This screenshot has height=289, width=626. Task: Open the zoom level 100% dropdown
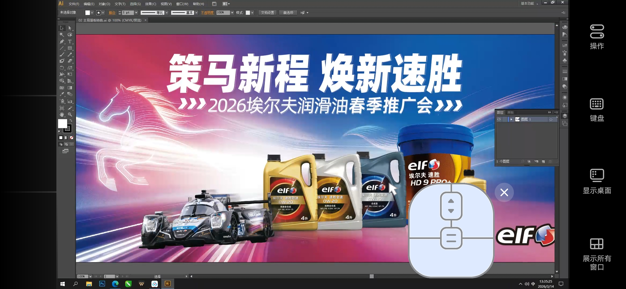[90, 276]
